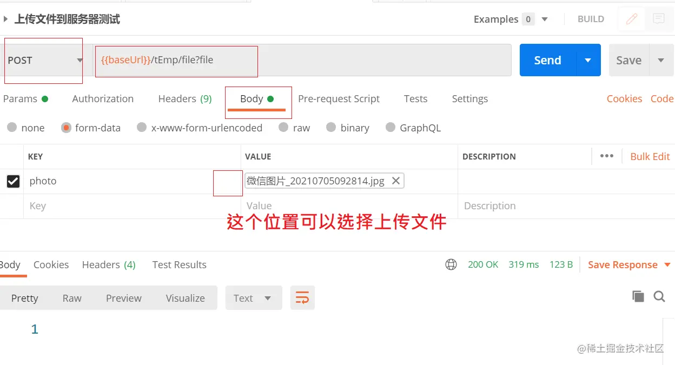The width and height of the screenshot is (675, 365).
Task: Open the three-dots column options
Action: pyautogui.click(x=607, y=156)
